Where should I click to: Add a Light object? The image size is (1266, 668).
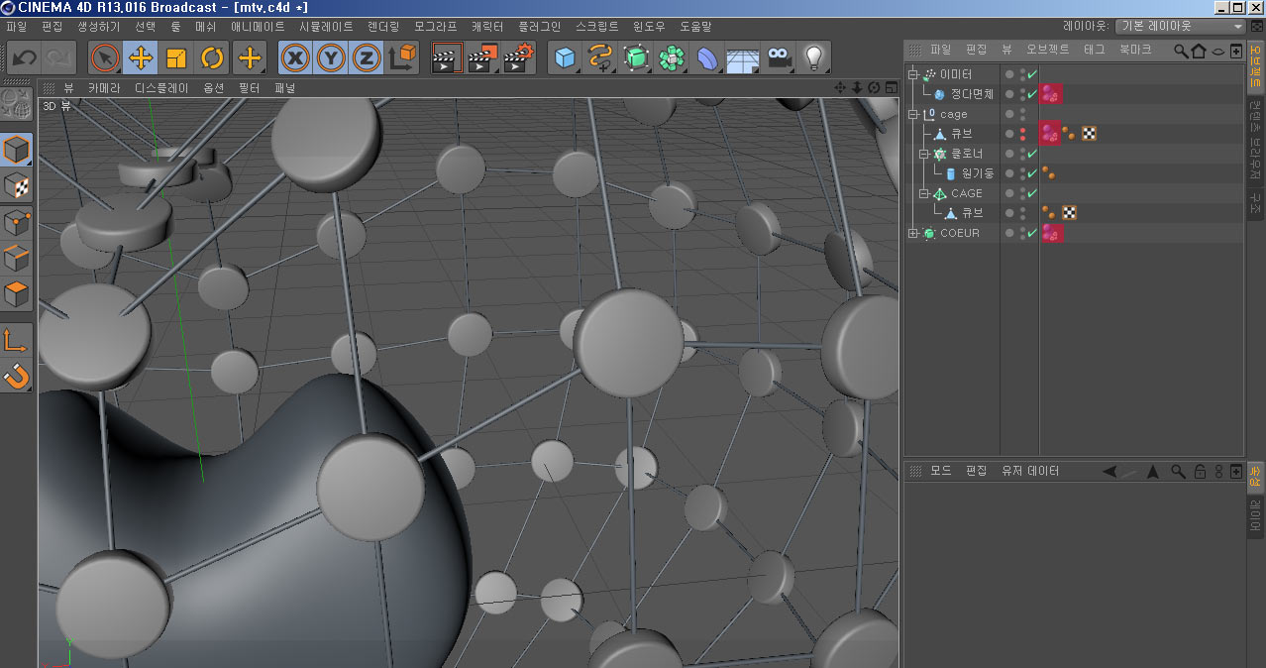pyautogui.click(x=814, y=57)
